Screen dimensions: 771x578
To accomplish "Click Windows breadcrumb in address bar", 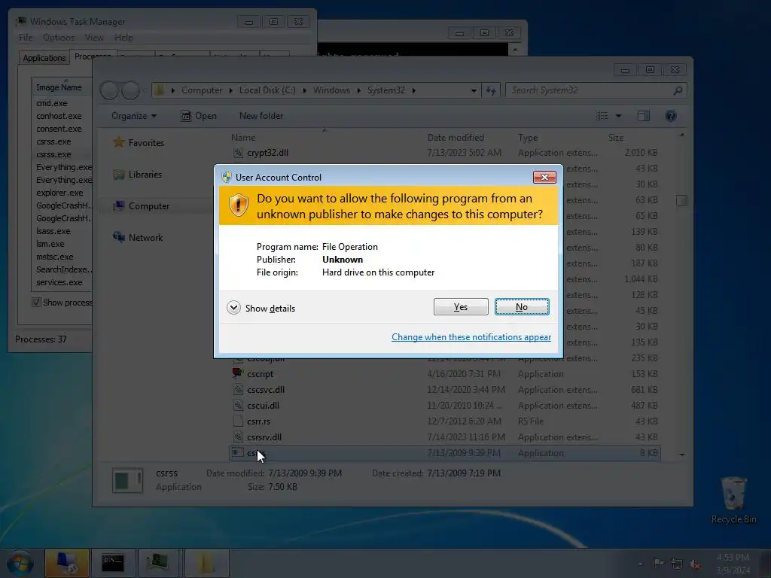I will pos(331,90).
